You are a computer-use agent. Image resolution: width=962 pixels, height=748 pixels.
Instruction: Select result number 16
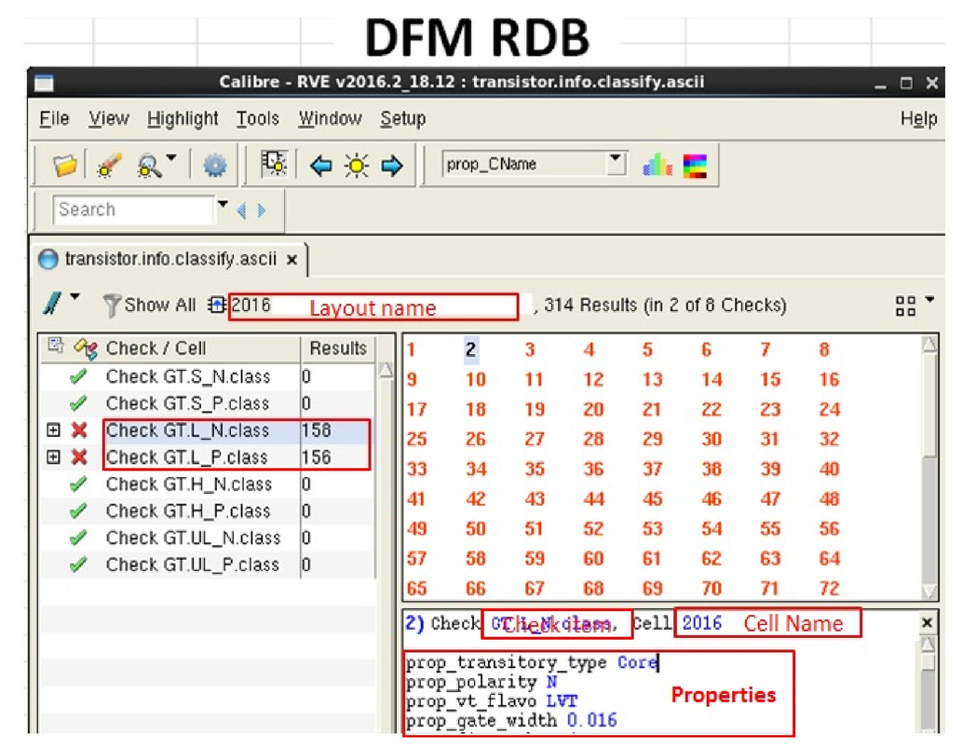829,379
